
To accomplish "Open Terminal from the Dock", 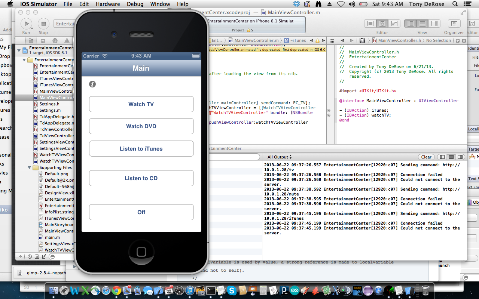I will click(x=211, y=290).
